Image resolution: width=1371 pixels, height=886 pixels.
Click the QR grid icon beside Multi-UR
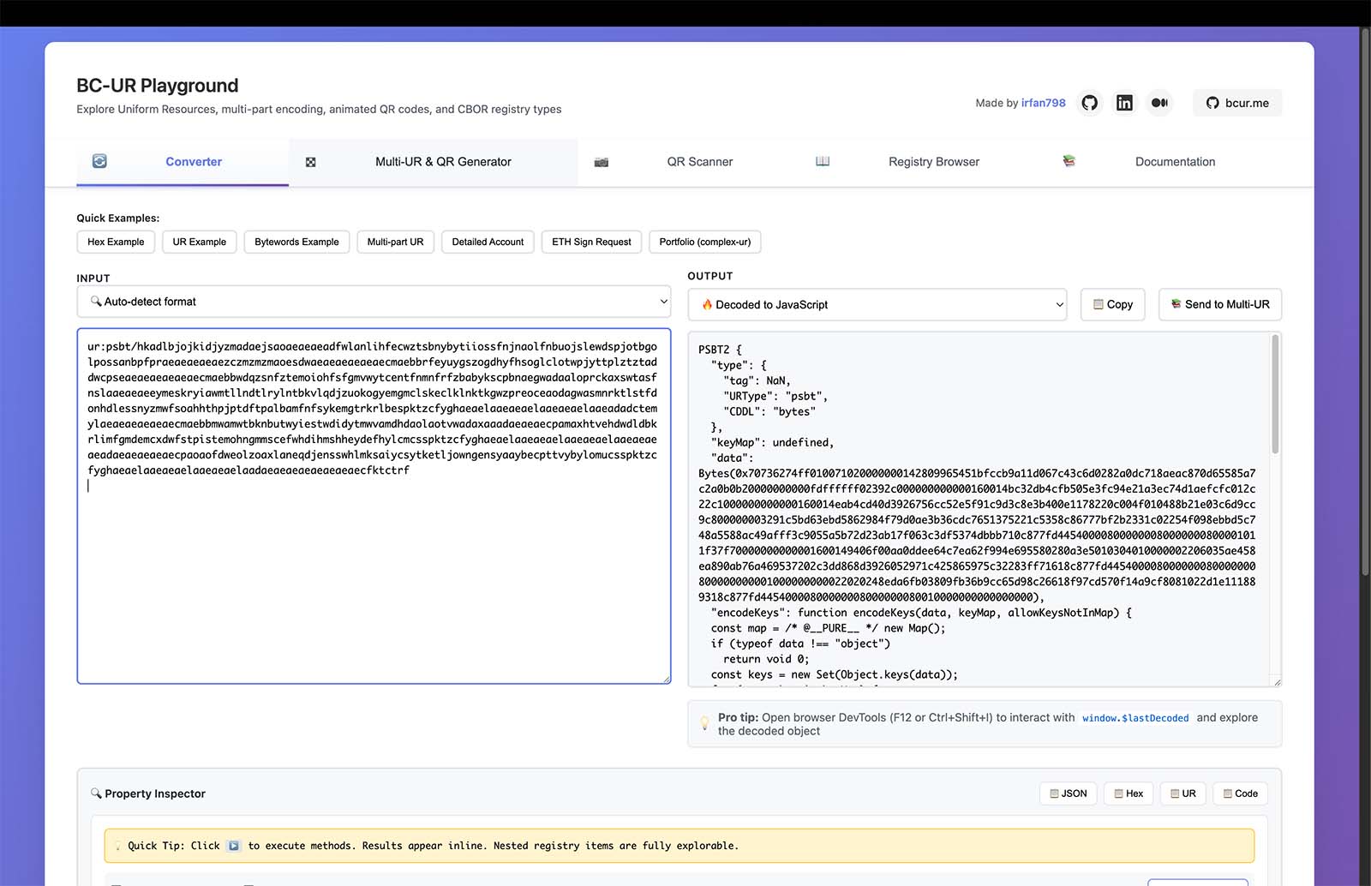coord(311,162)
